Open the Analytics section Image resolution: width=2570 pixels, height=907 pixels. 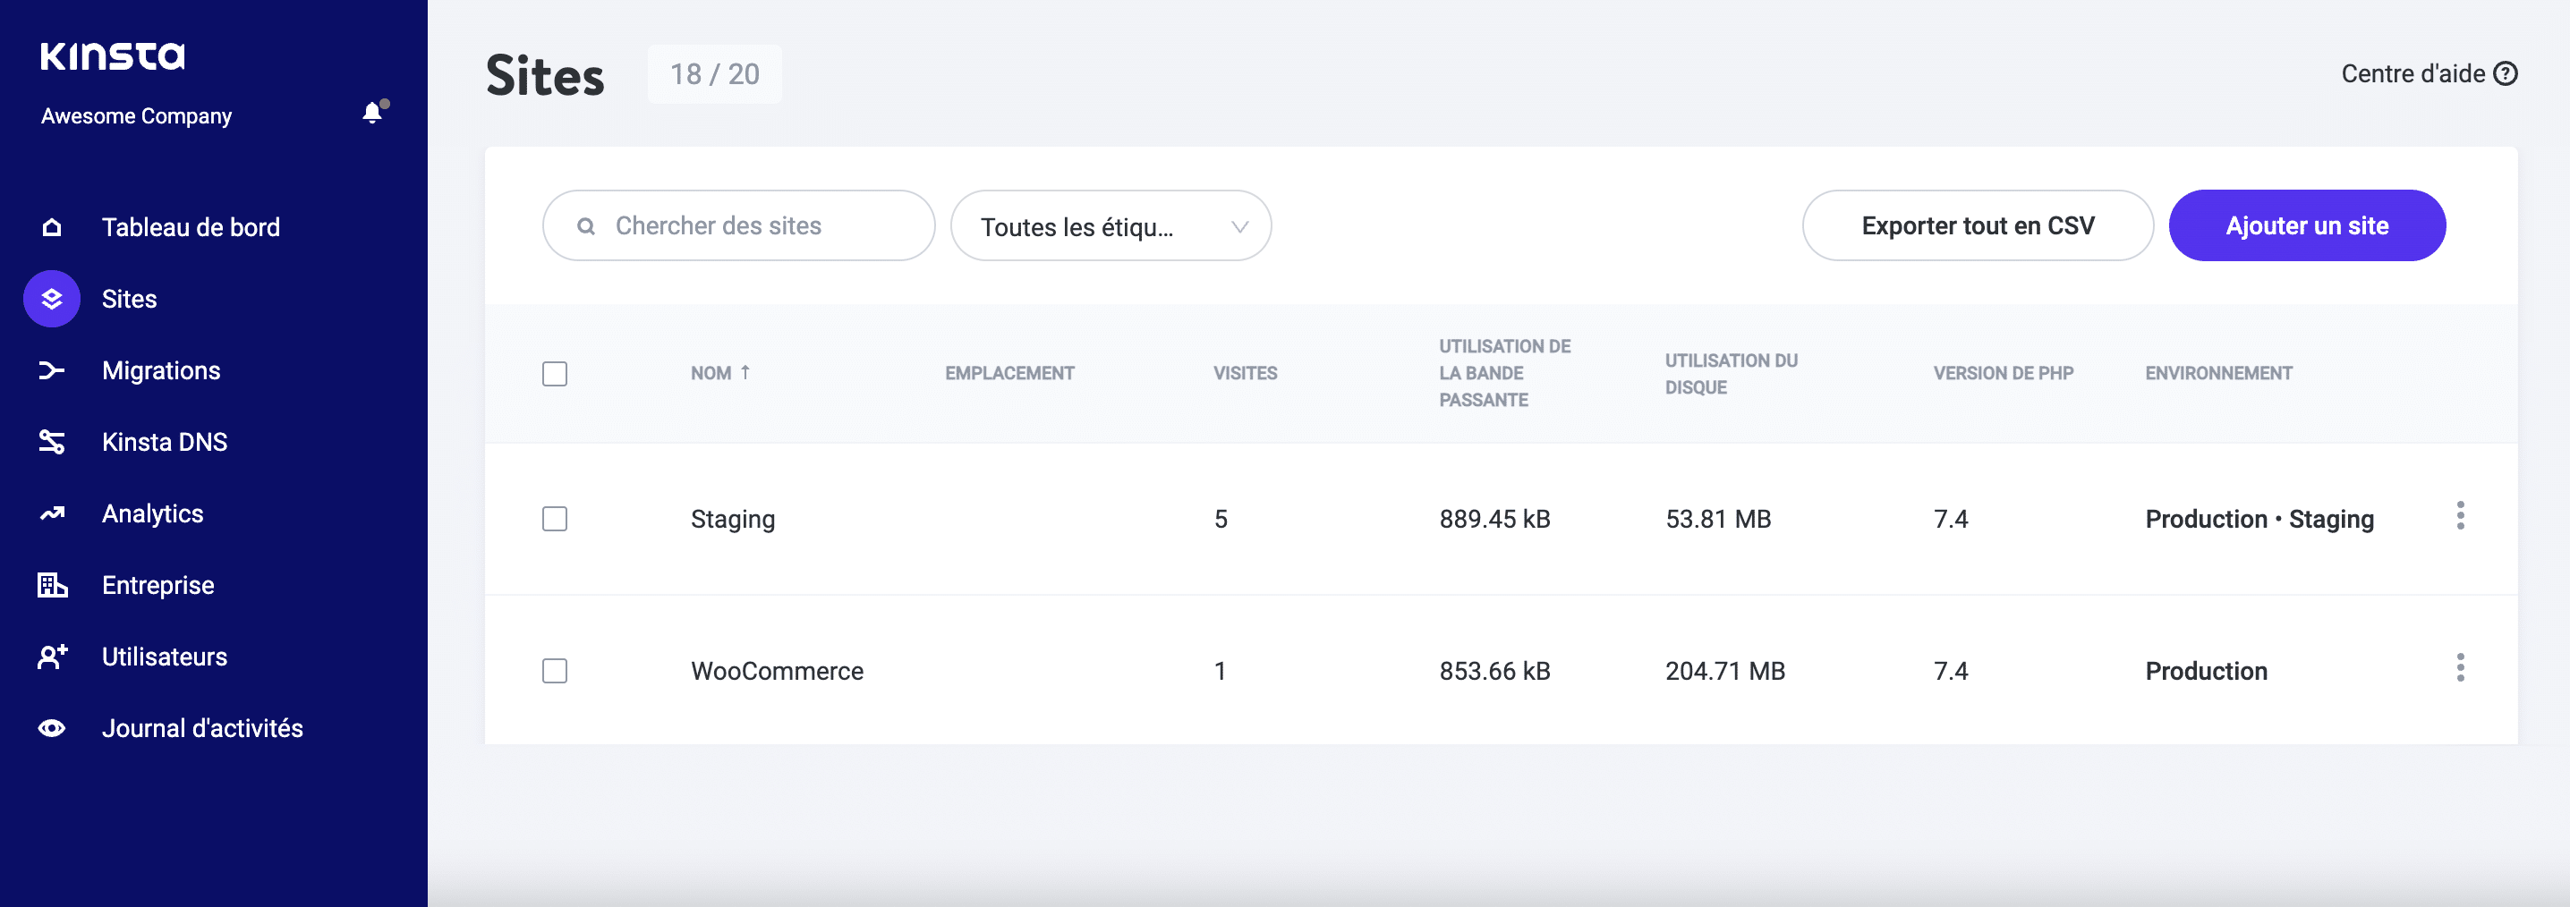click(151, 513)
